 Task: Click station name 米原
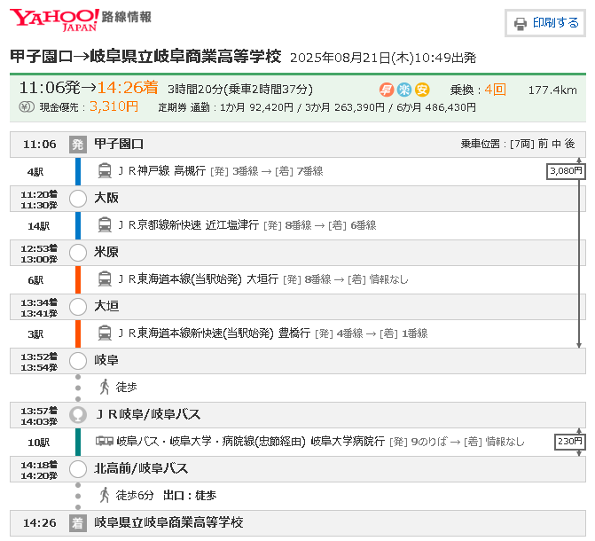[106, 253]
